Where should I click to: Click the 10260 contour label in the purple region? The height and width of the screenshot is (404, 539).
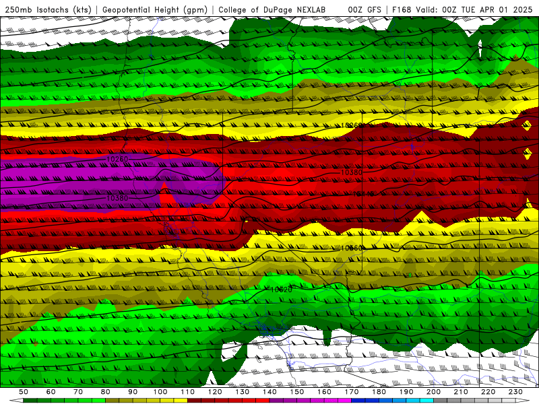point(117,159)
